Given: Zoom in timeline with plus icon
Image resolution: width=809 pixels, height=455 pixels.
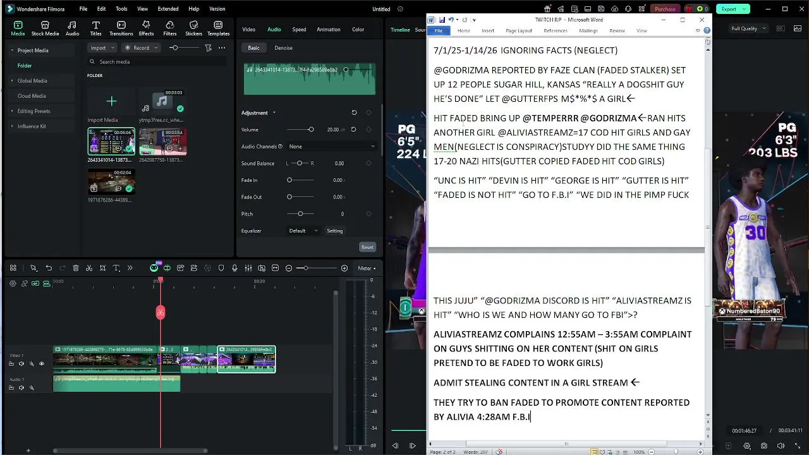Looking at the screenshot, I should click(x=344, y=268).
